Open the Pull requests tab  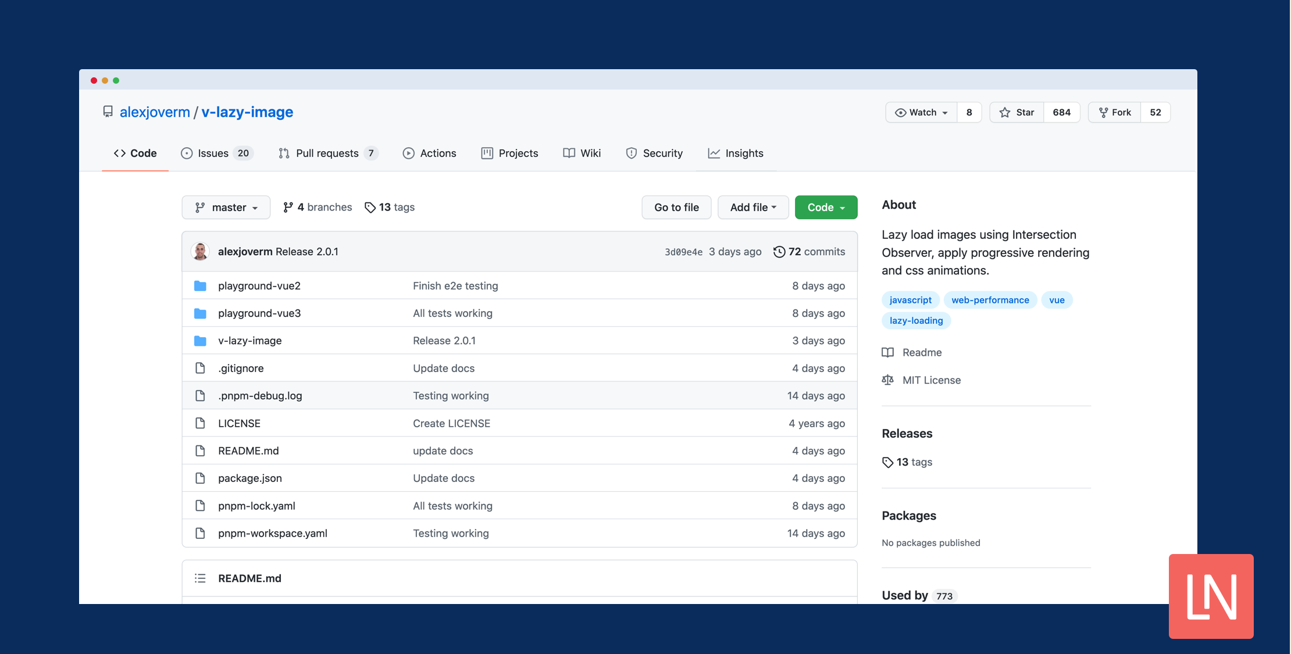[x=327, y=153]
